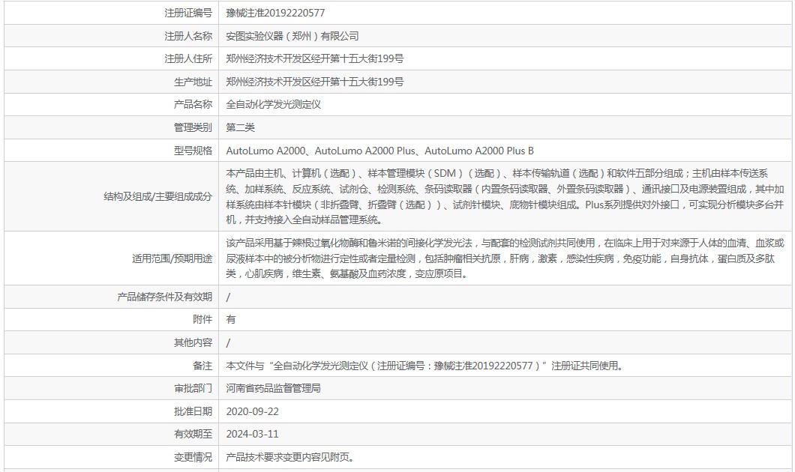
Task: Select the approval date 2020-09-22
Action: (253, 412)
